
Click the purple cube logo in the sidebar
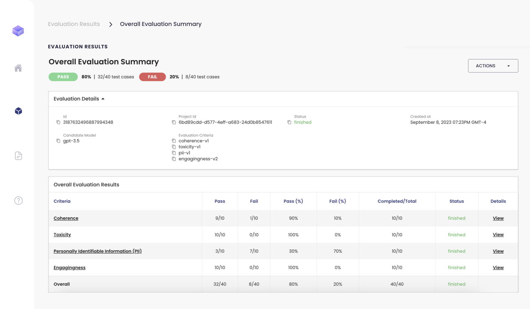tap(18, 31)
